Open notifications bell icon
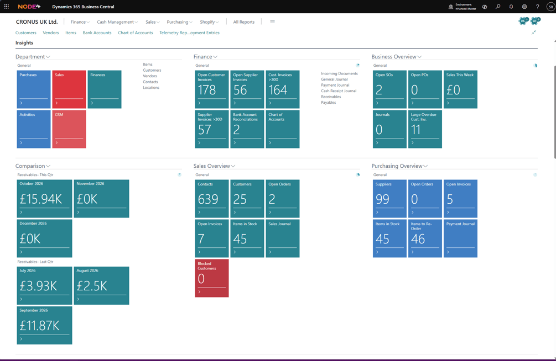 click(511, 7)
